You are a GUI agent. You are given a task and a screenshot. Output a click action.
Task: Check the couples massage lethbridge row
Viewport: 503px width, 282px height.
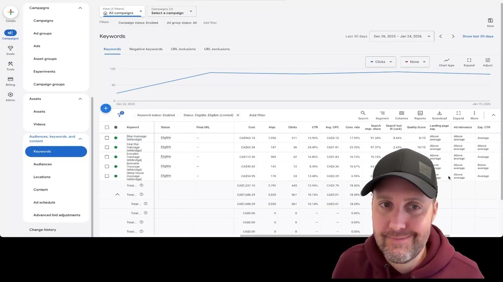107,157
